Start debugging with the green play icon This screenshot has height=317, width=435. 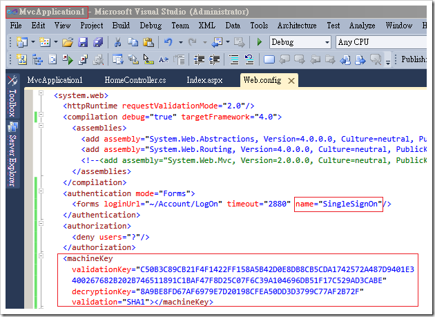click(260, 42)
